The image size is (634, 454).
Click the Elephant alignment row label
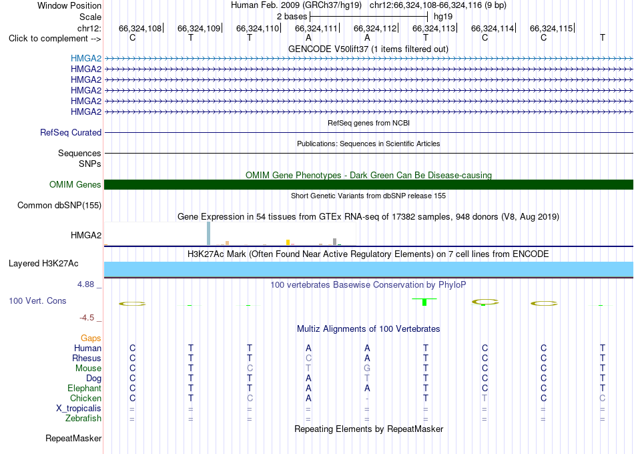pyautogui.click(x=84, y=389)
